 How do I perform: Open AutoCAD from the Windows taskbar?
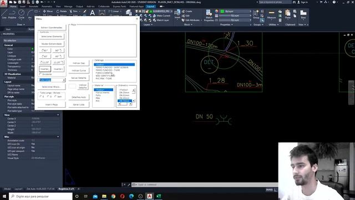tap(149, 196)
